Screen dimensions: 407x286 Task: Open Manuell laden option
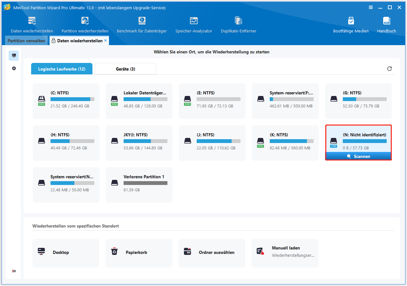(285, 253)
